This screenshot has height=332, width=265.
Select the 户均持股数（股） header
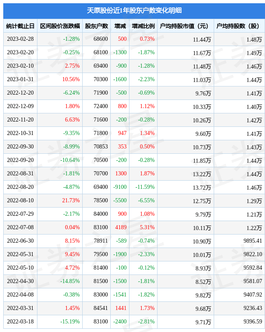tap(238, 26)
